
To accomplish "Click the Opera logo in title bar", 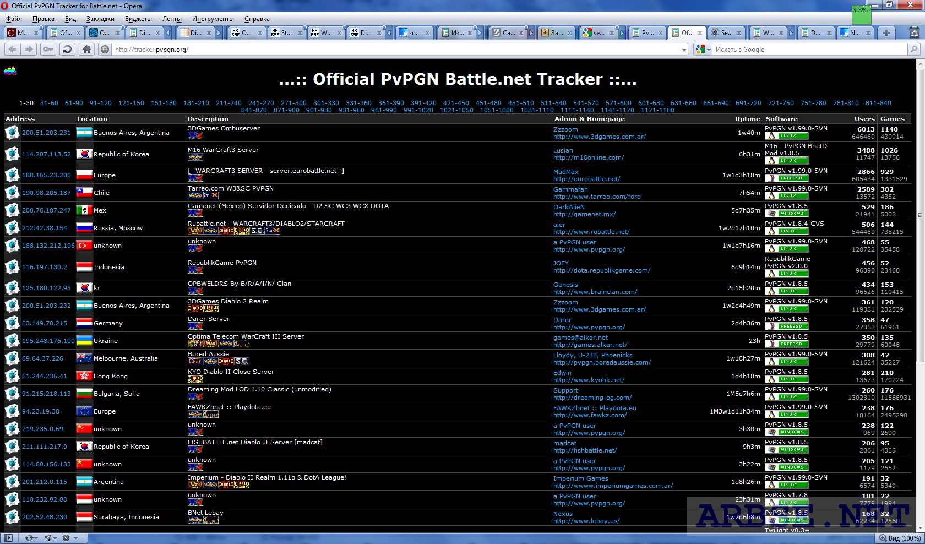I will (5, 6).
